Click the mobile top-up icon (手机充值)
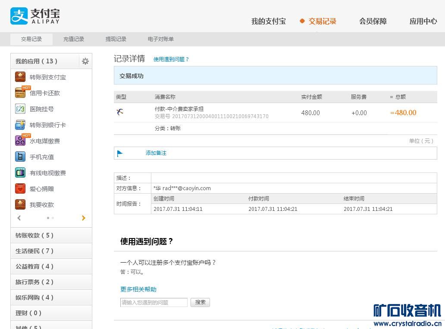 point(20,157)
